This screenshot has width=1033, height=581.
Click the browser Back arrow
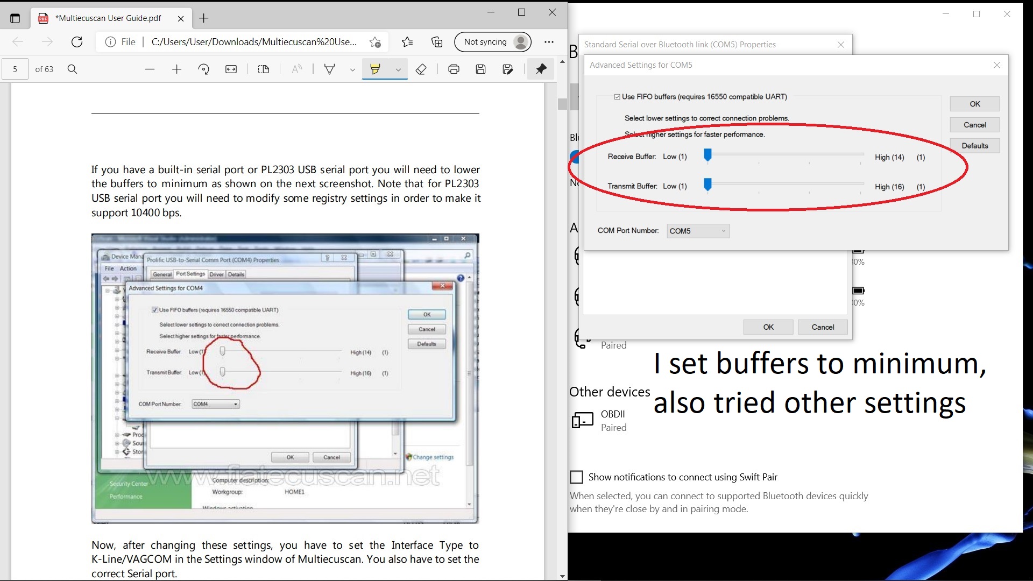[17, 42]
